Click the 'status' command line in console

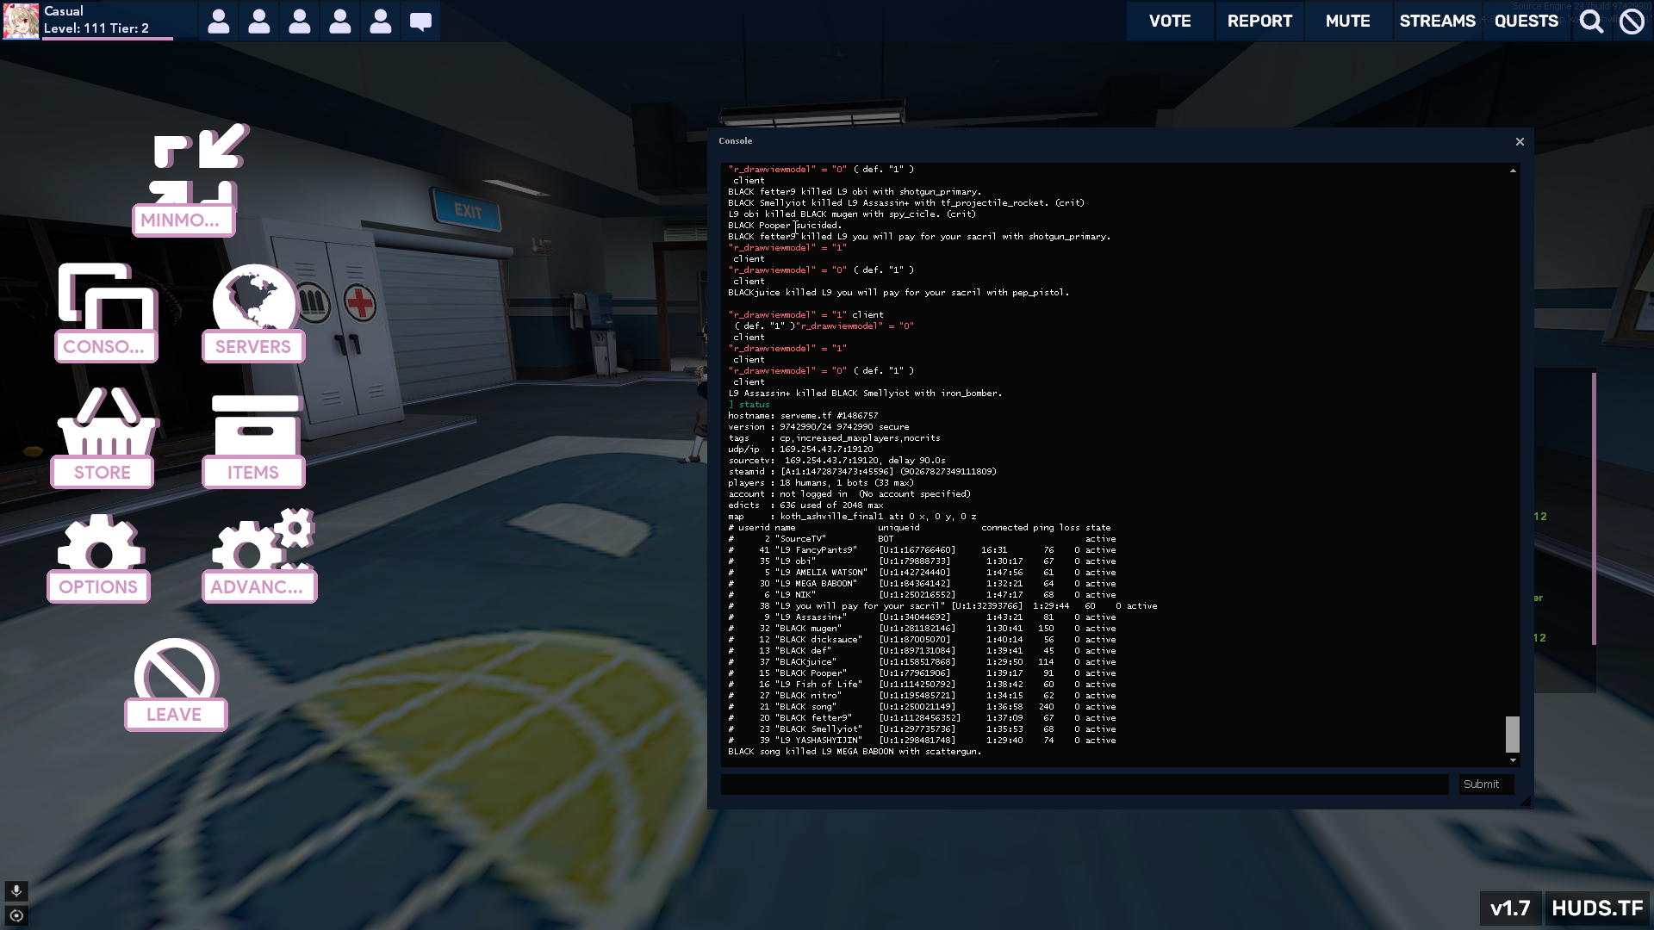click(x=749, y=405)
